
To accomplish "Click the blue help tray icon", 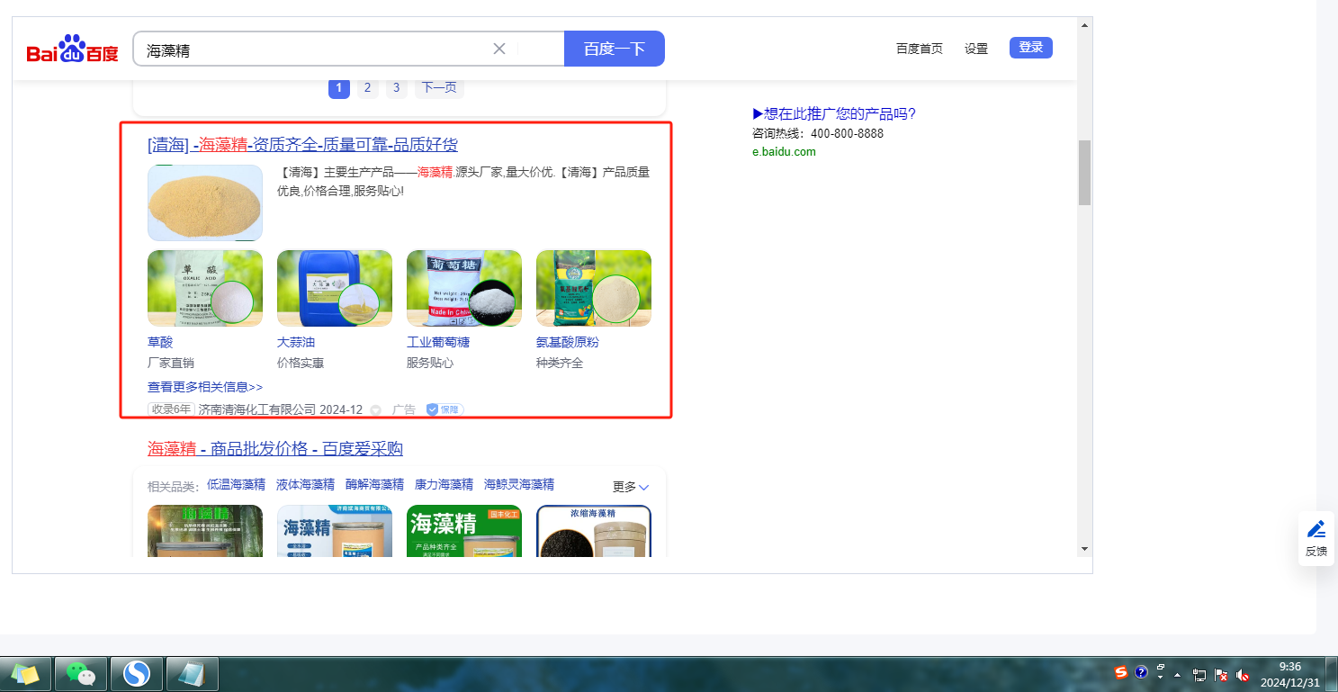I will pos(1141,672).
